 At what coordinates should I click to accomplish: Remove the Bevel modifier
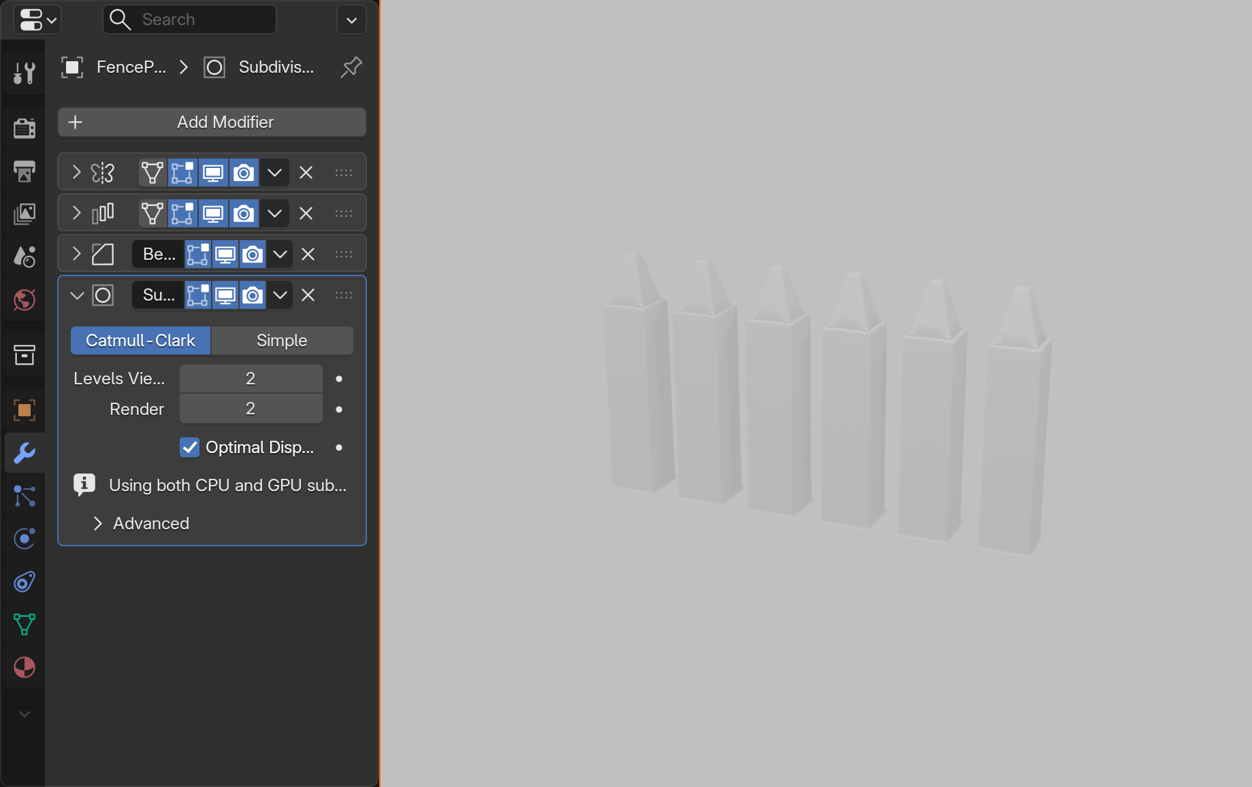click(308, 254)
